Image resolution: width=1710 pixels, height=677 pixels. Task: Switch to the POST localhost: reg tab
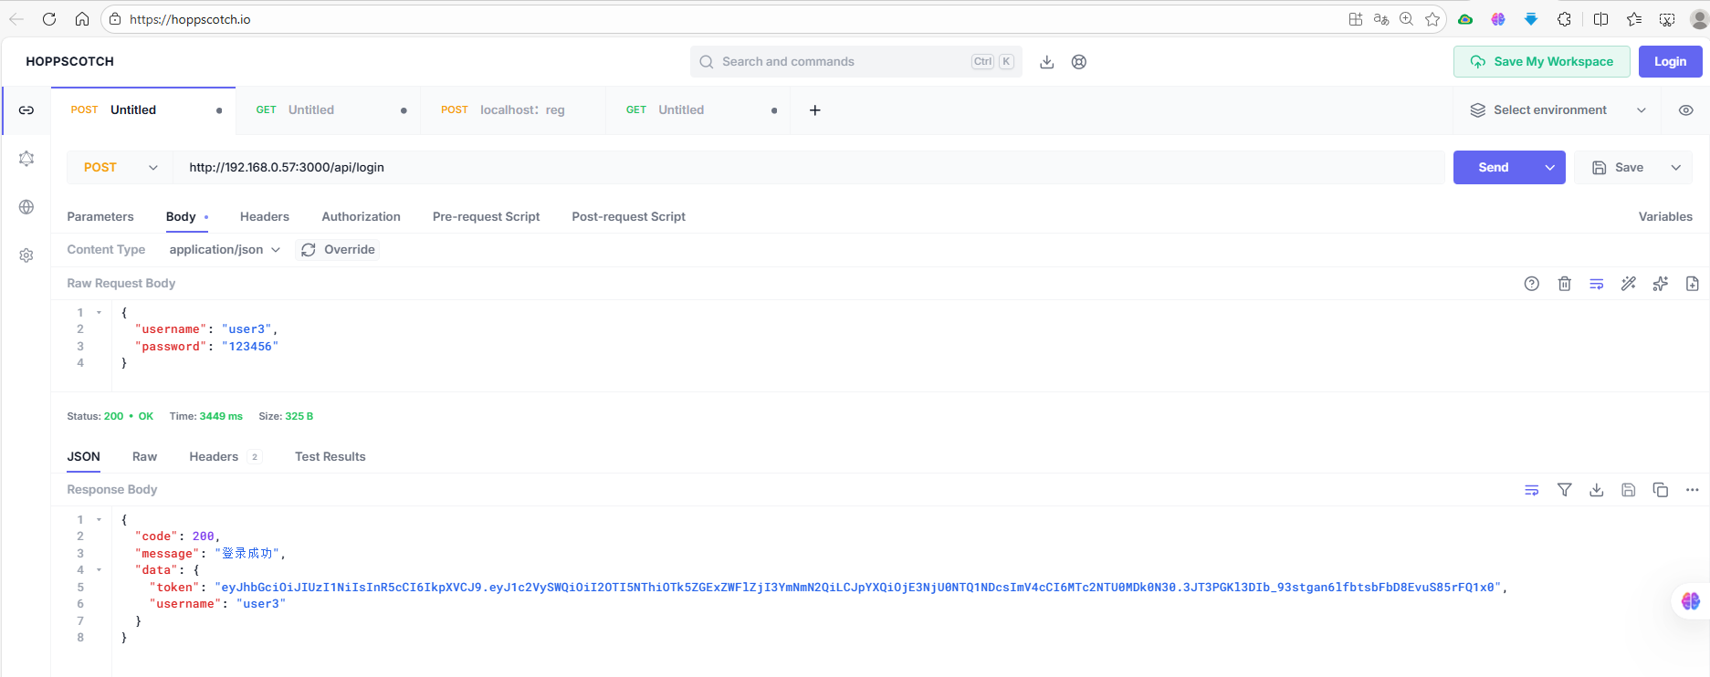pos(513,110)
